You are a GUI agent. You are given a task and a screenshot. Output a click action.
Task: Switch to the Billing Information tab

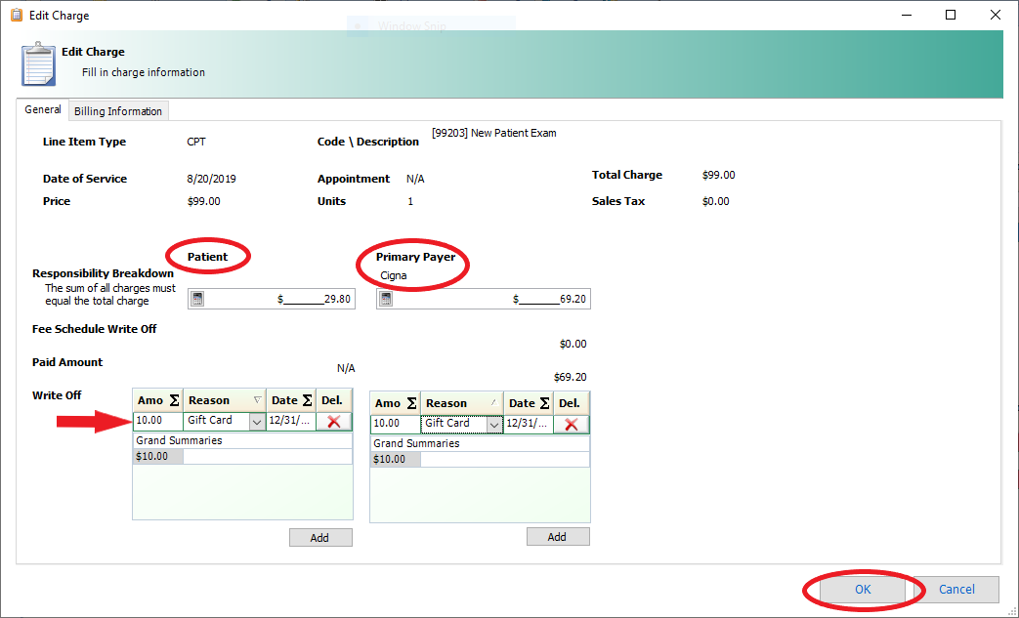pyautogui.click(x=118, y=111)
